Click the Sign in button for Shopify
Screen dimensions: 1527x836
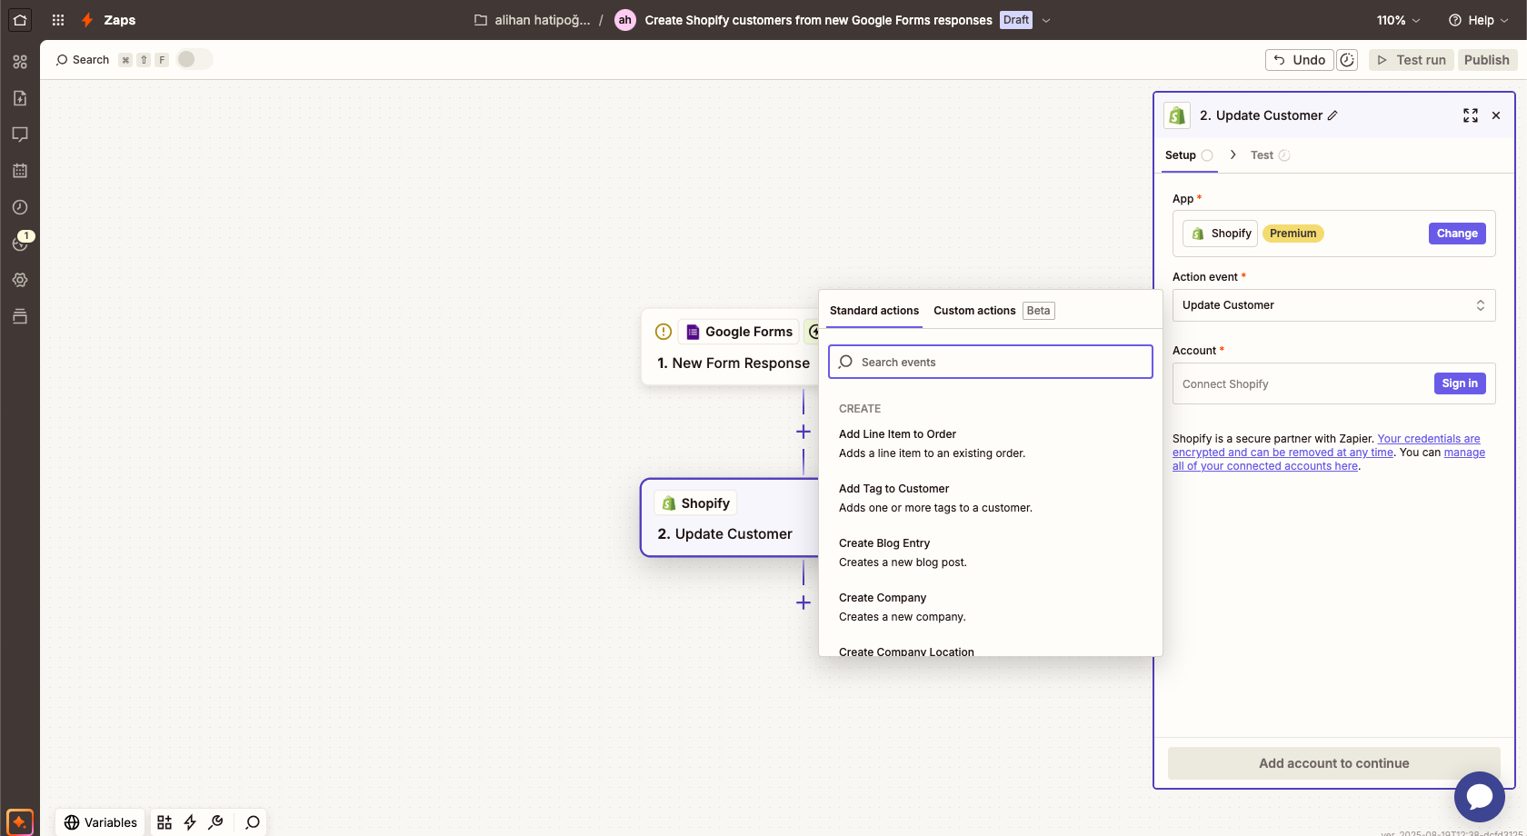(x=1459, y=383)
